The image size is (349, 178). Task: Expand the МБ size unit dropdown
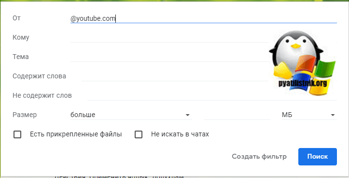click(309, 115)
